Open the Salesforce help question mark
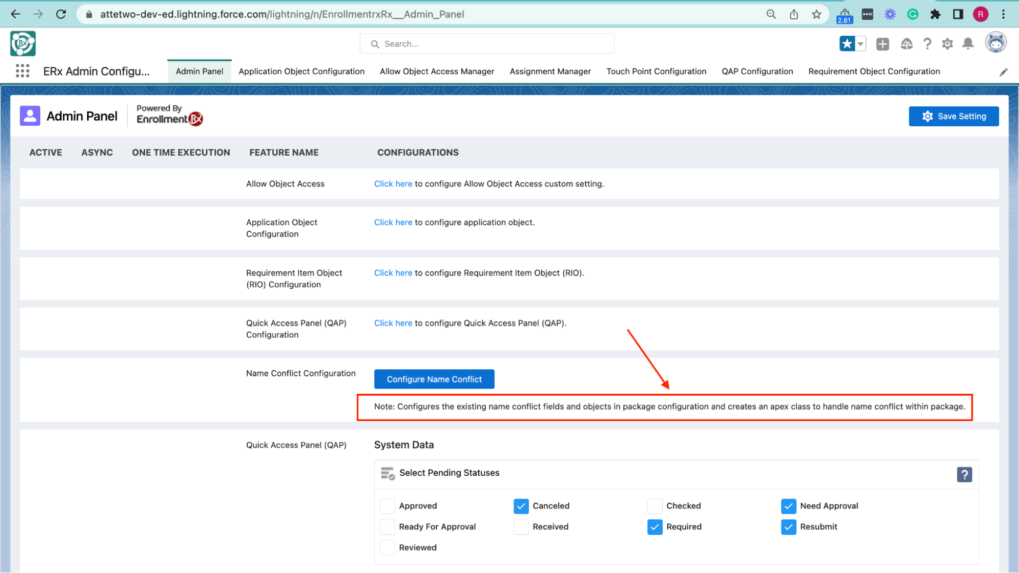The height and width of the screenshot is (573, 1019). pyautogui.click(x=927, y=44)
